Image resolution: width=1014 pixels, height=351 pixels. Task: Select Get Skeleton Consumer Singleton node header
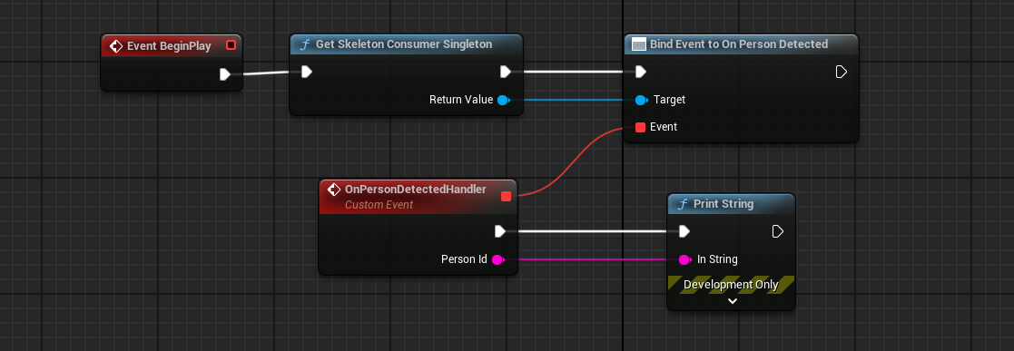pos(406,44)
